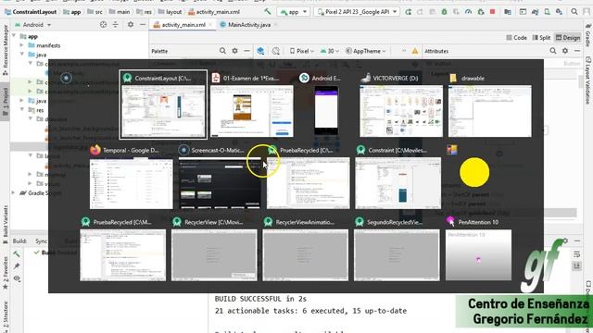Viewport: 593px width, 333px height.
Task: Open the Profiler gauge icon in toolbar
Action: [468, 12]
